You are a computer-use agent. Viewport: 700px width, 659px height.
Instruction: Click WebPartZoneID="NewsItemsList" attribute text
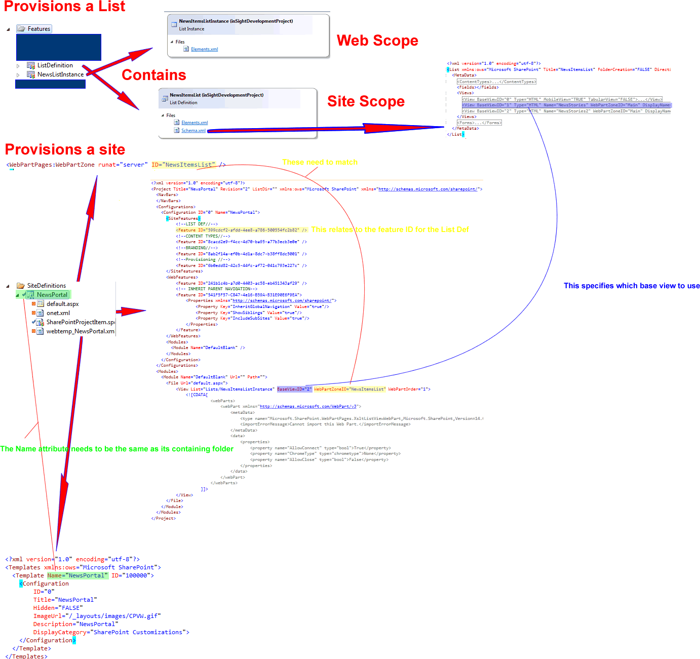click(350, 389)
